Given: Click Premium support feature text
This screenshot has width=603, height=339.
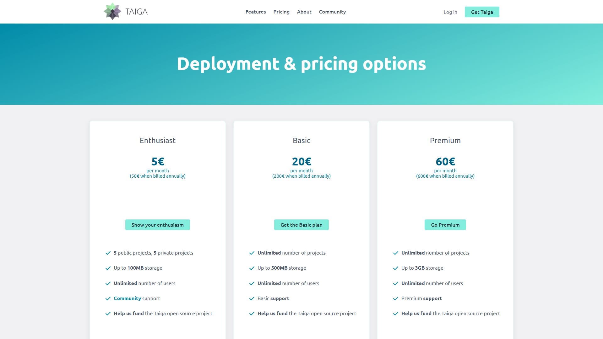Looking at the screenshot, I should (421, 299).
